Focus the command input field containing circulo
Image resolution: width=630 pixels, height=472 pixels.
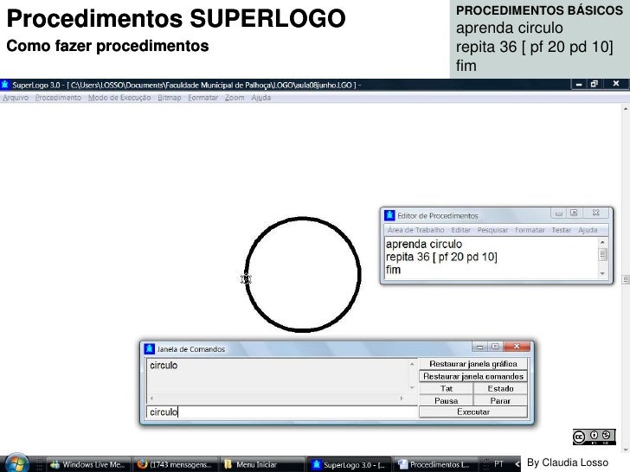coord(282,411)
